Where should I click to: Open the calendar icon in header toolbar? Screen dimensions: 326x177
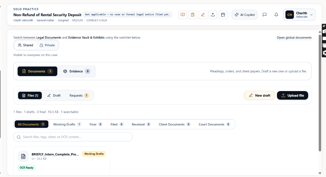coord(223,15)
